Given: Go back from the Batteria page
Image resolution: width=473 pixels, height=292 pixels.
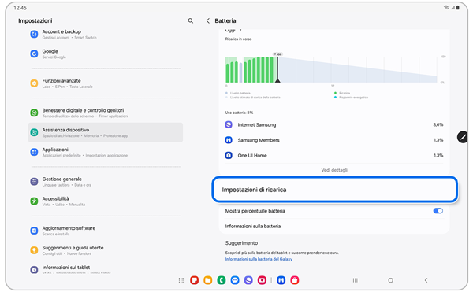Looking at the screenshot, I should [x=207, y=20].
